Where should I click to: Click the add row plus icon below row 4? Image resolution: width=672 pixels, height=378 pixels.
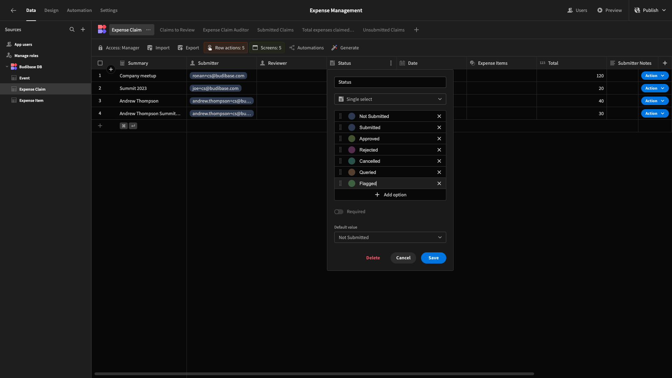click(x=100, y=126)
